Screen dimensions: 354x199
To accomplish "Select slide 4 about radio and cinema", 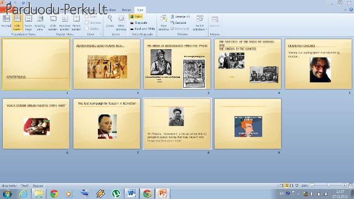I will click(248, 64).
